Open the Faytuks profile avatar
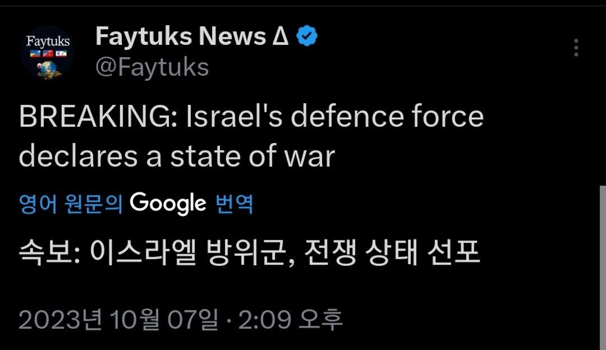 [x=47, y=53]
